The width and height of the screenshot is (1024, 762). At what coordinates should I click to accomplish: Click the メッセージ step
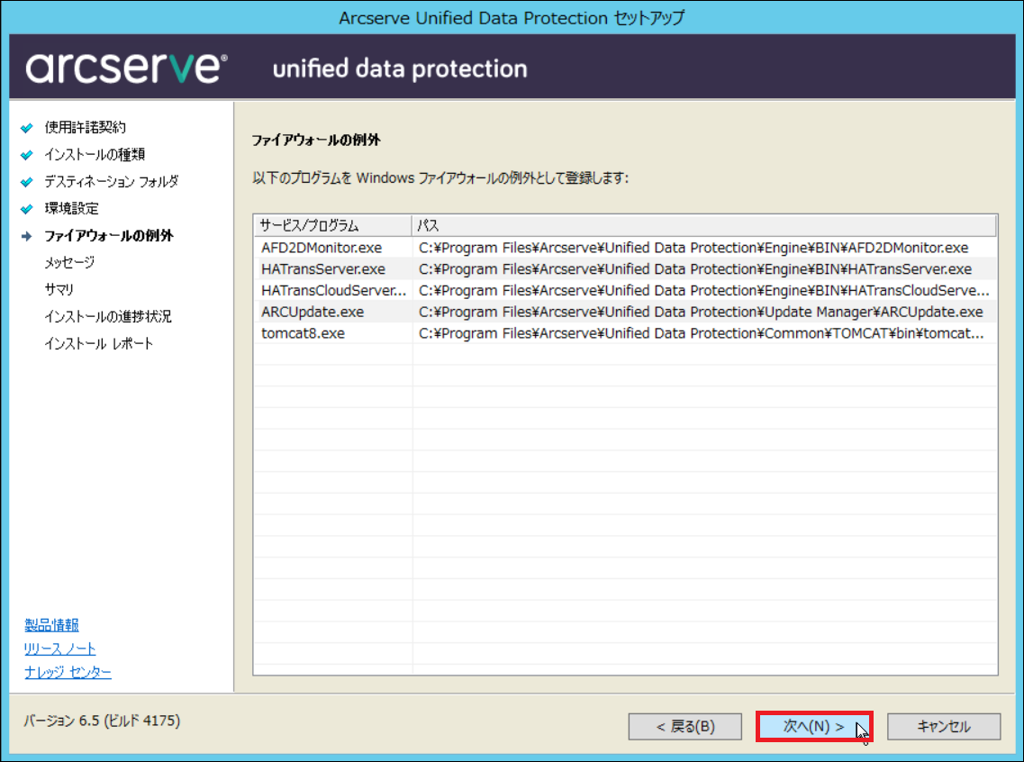pos(69,262)
